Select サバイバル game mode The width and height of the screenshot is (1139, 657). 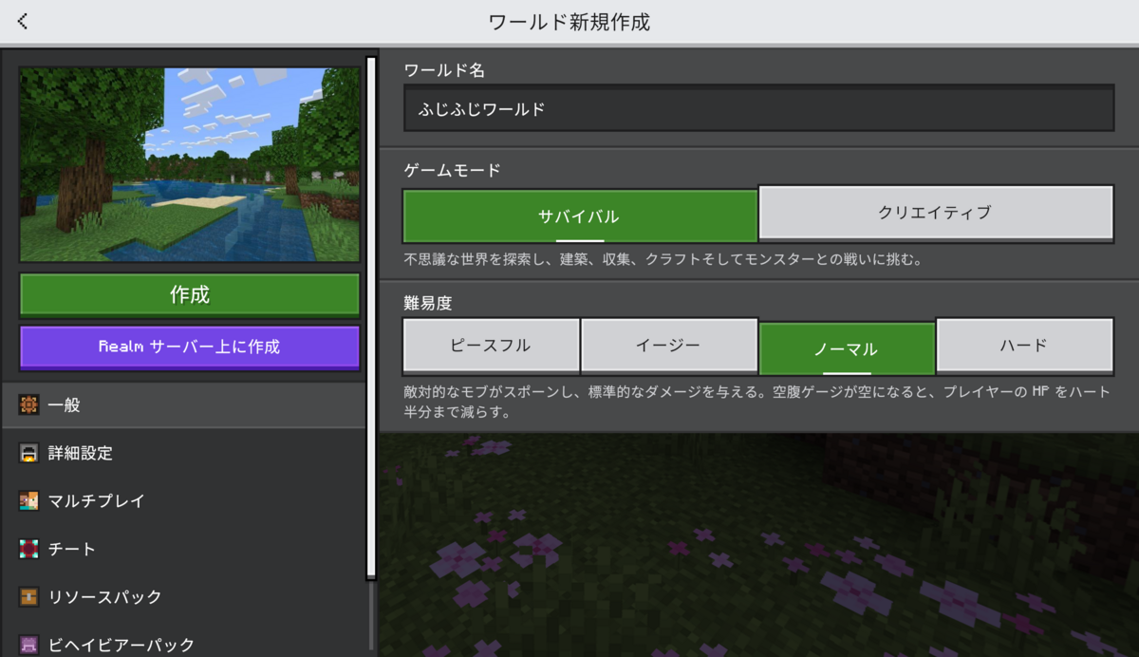coord(580,216)
